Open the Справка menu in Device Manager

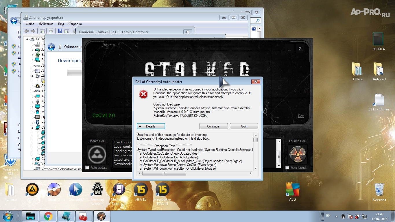[75, 24]
